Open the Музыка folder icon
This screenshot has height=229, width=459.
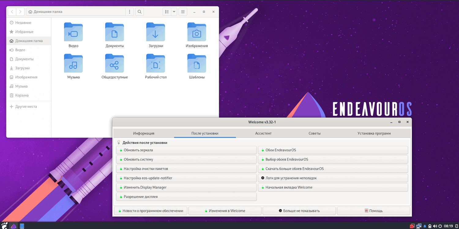73,63
